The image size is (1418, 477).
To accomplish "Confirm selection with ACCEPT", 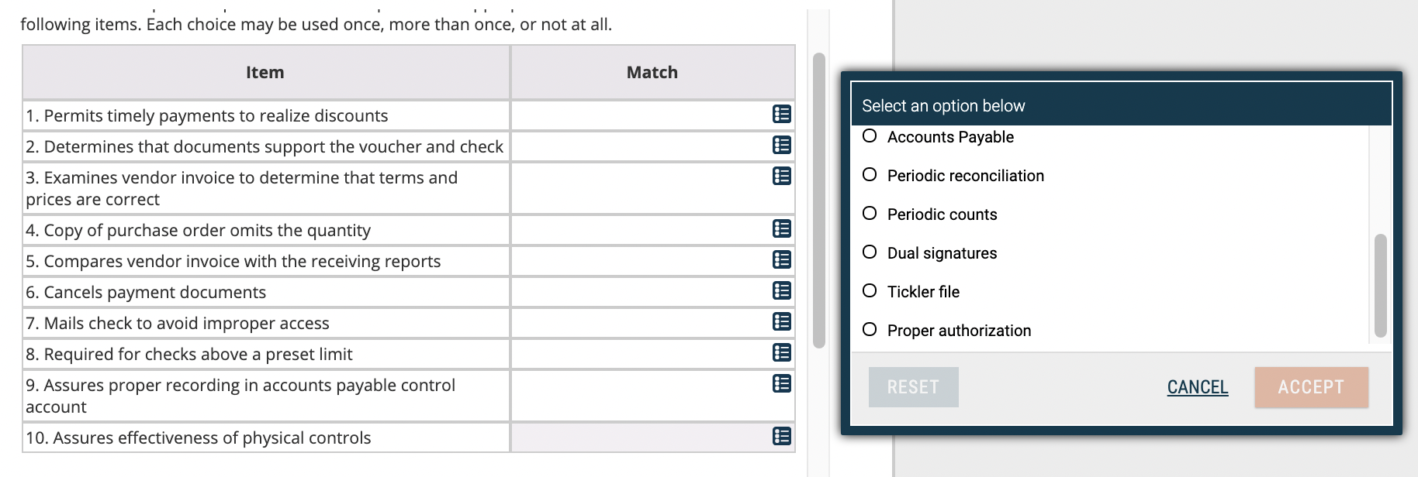I will (x=1310, y=386).
